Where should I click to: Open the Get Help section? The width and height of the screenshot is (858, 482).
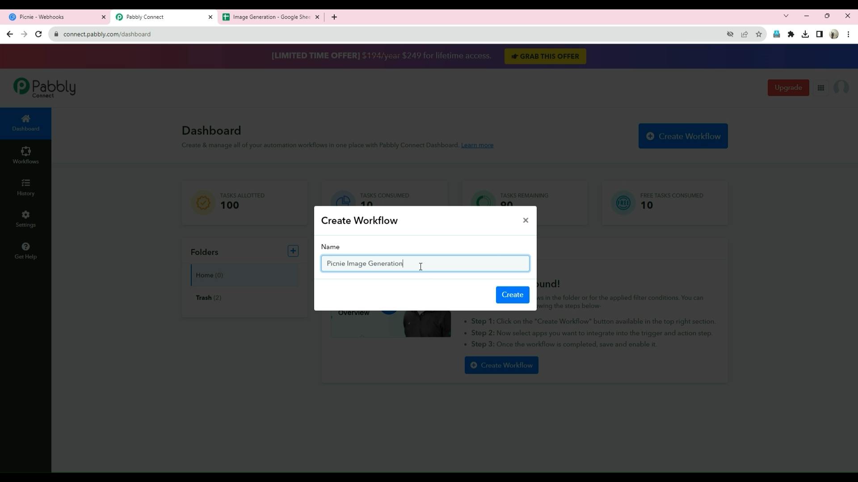coord(25,250)
